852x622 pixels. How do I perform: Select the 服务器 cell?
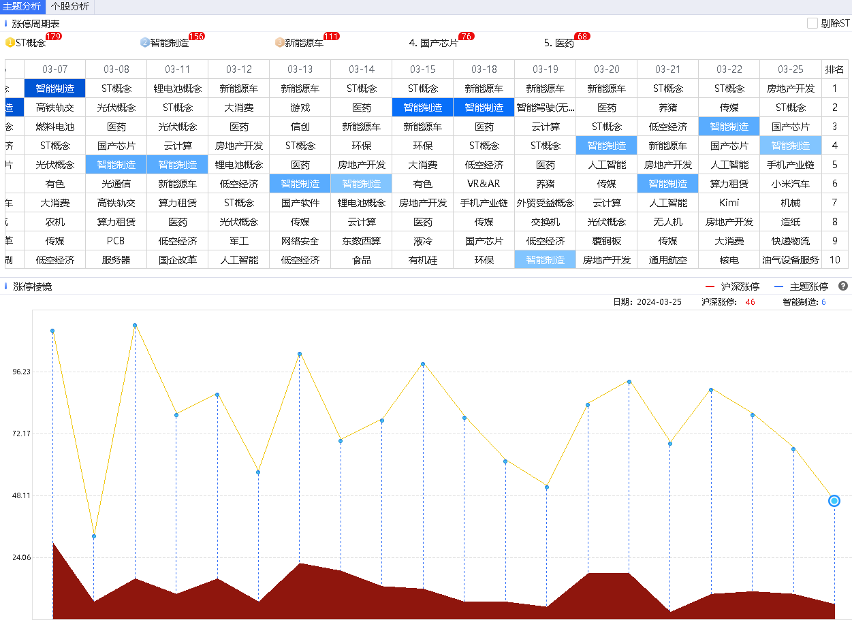[x=116, y=260]
